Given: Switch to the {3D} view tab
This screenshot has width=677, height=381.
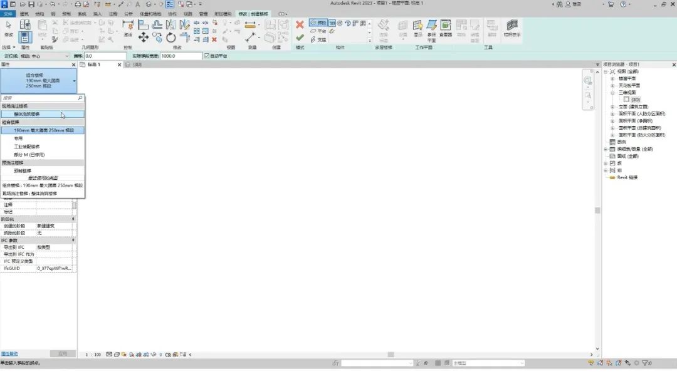Looking at the screenshot, I should pos(134,65).
